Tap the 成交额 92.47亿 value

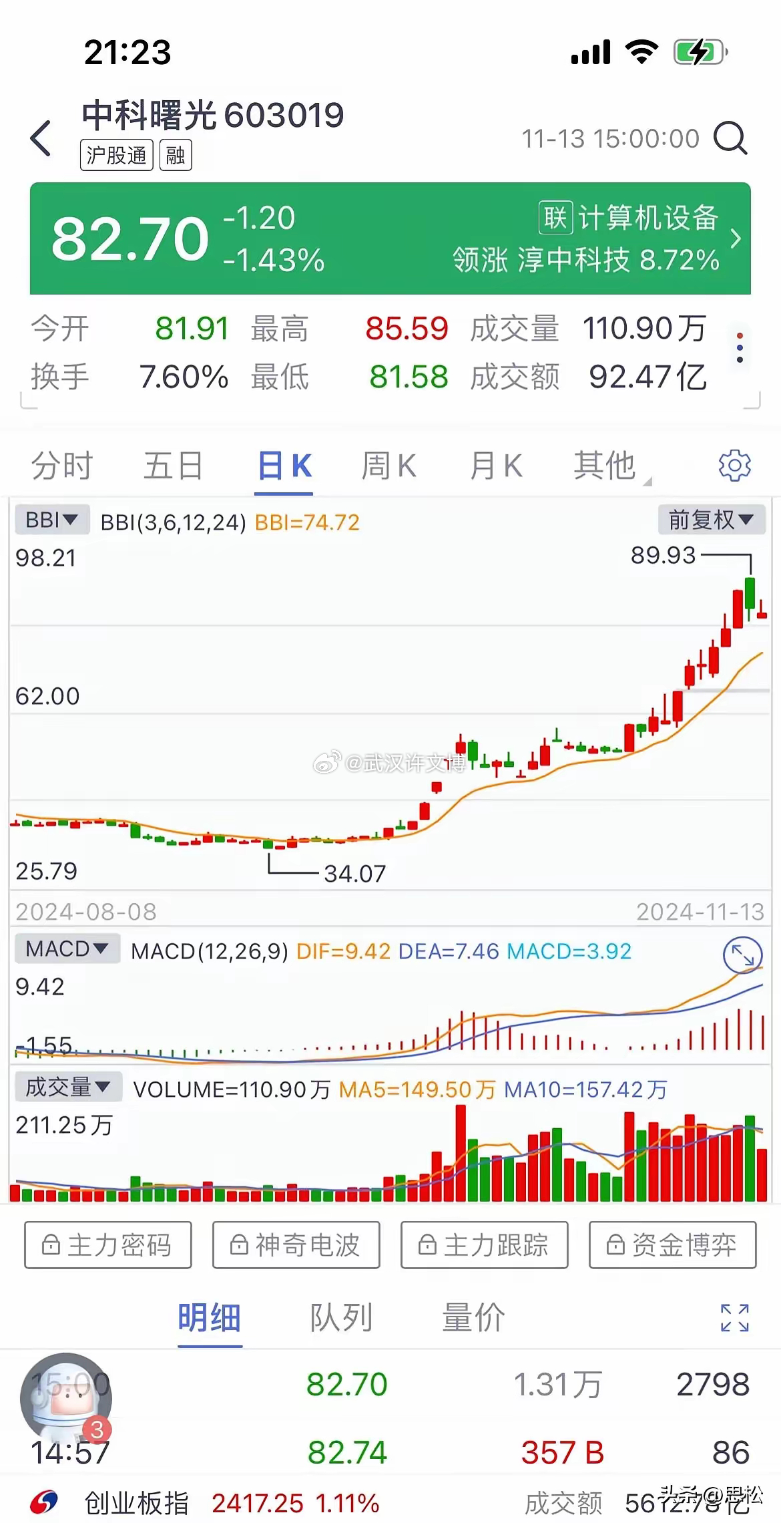(647, 377)
